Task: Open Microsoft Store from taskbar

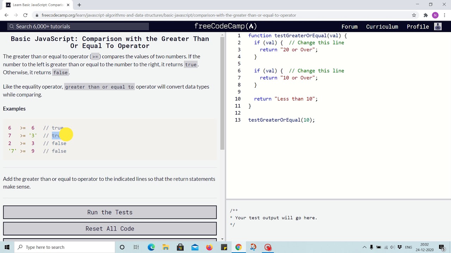Action: [x=180, y=247]
